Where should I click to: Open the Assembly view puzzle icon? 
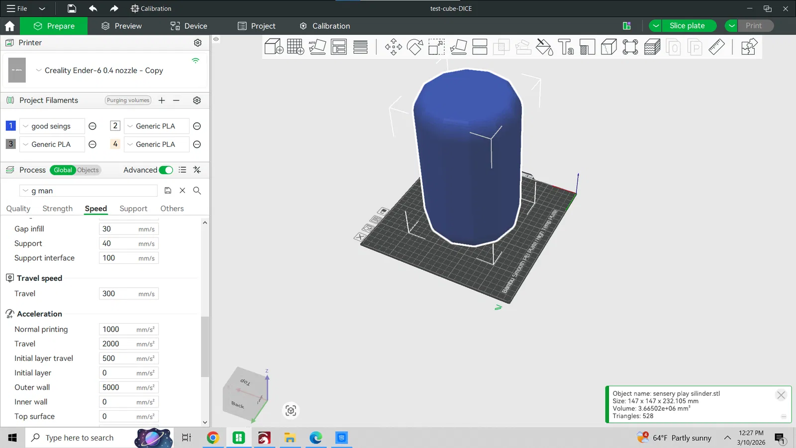pos(749,47)
